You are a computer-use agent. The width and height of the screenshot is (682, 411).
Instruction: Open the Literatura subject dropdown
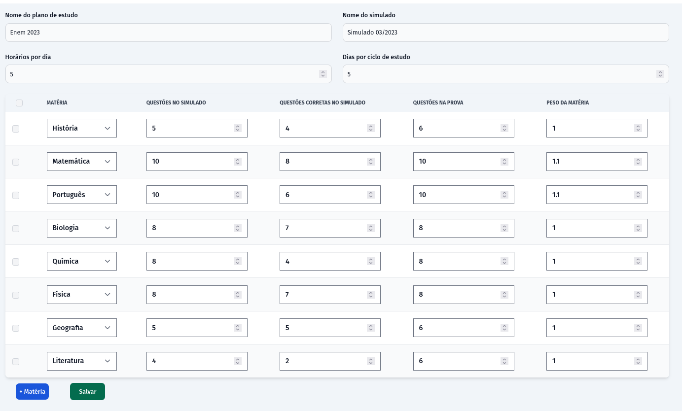click(82, 361)
